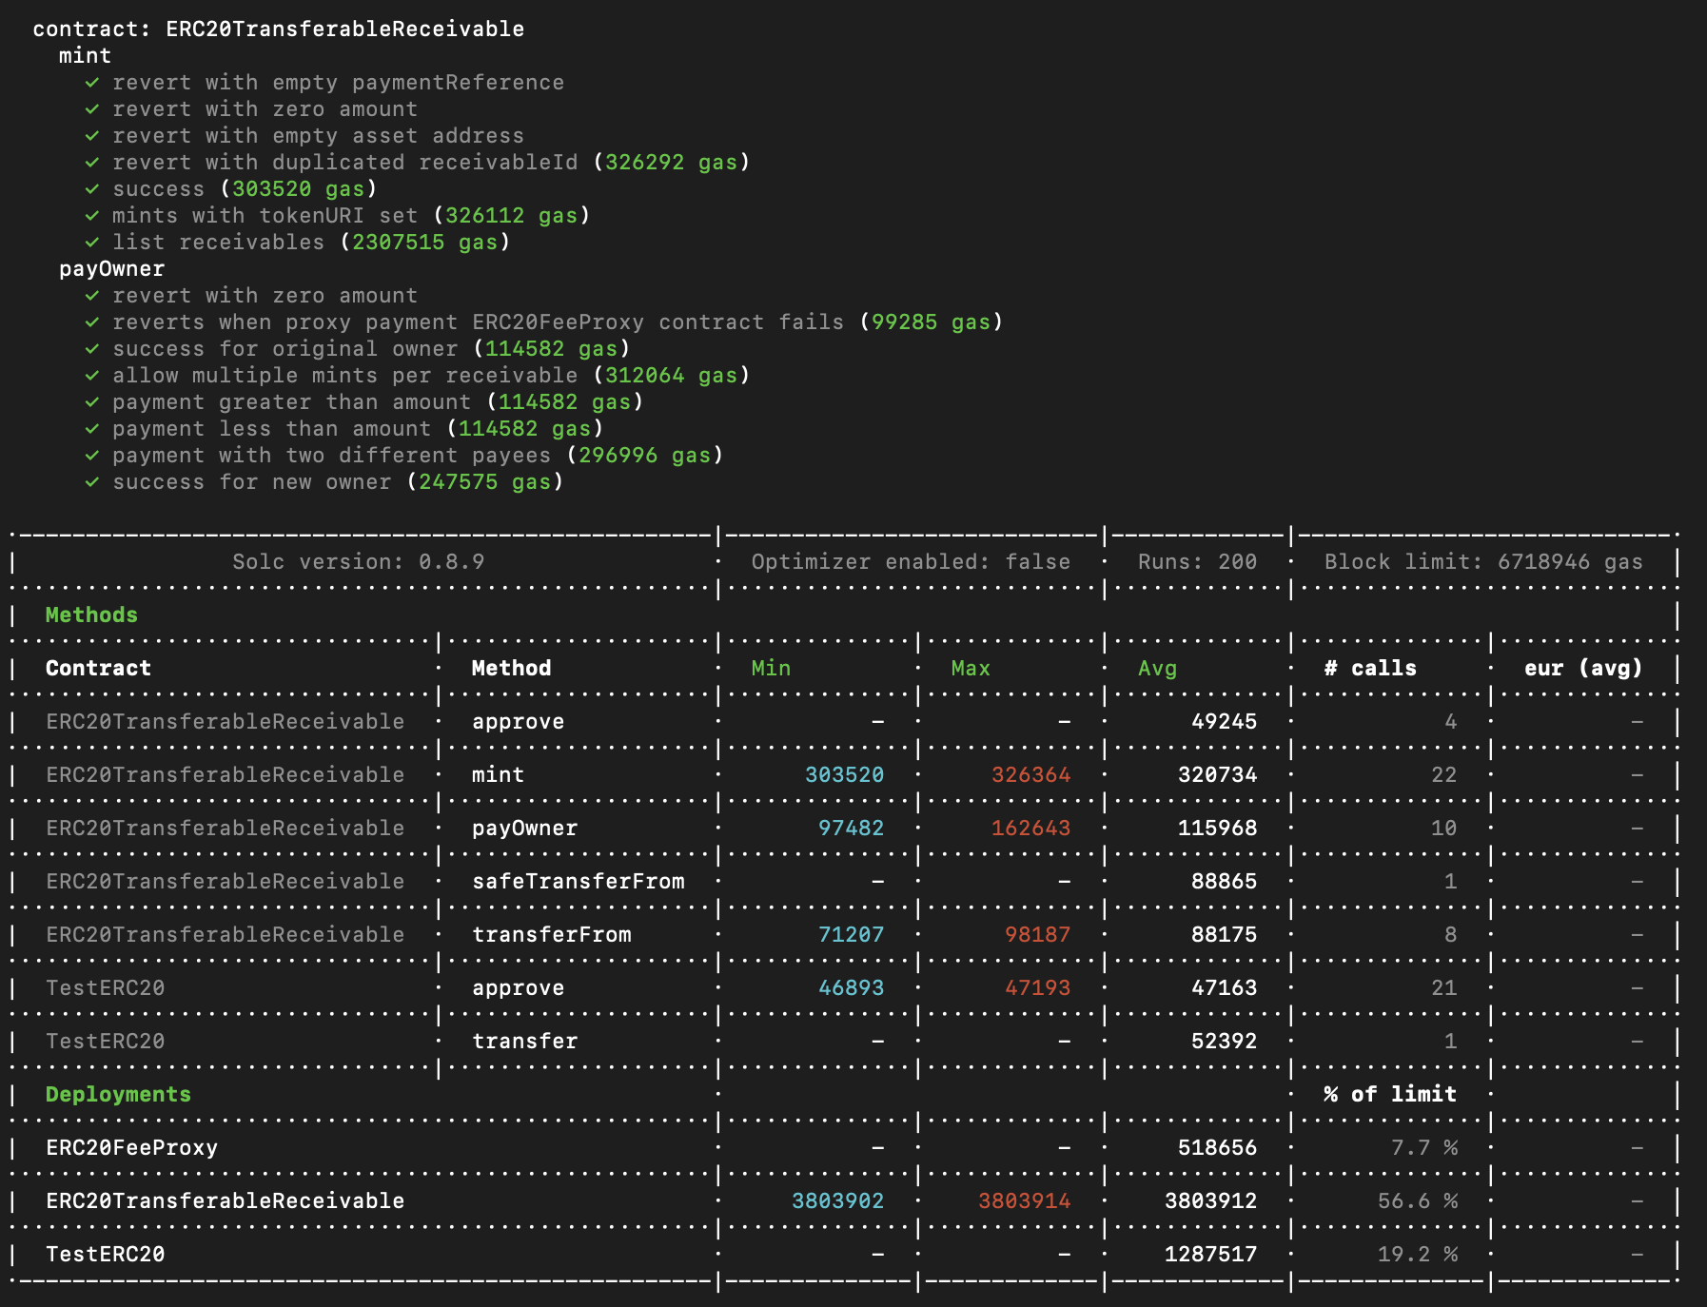Click 'revert with empty asset address' line

tap(318, 136)
